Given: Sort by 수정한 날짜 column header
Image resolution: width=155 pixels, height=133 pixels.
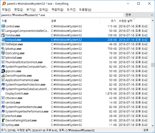Looking at the screenshot, I should click(x=134, y=21).
